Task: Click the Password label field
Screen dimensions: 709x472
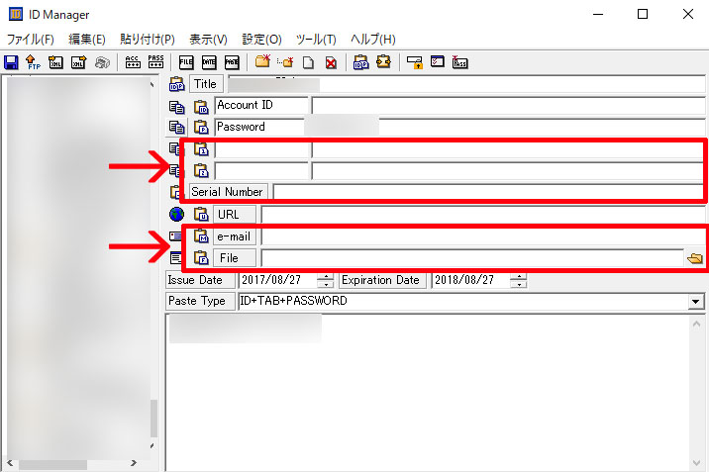Action: click(x=259, y=127)
